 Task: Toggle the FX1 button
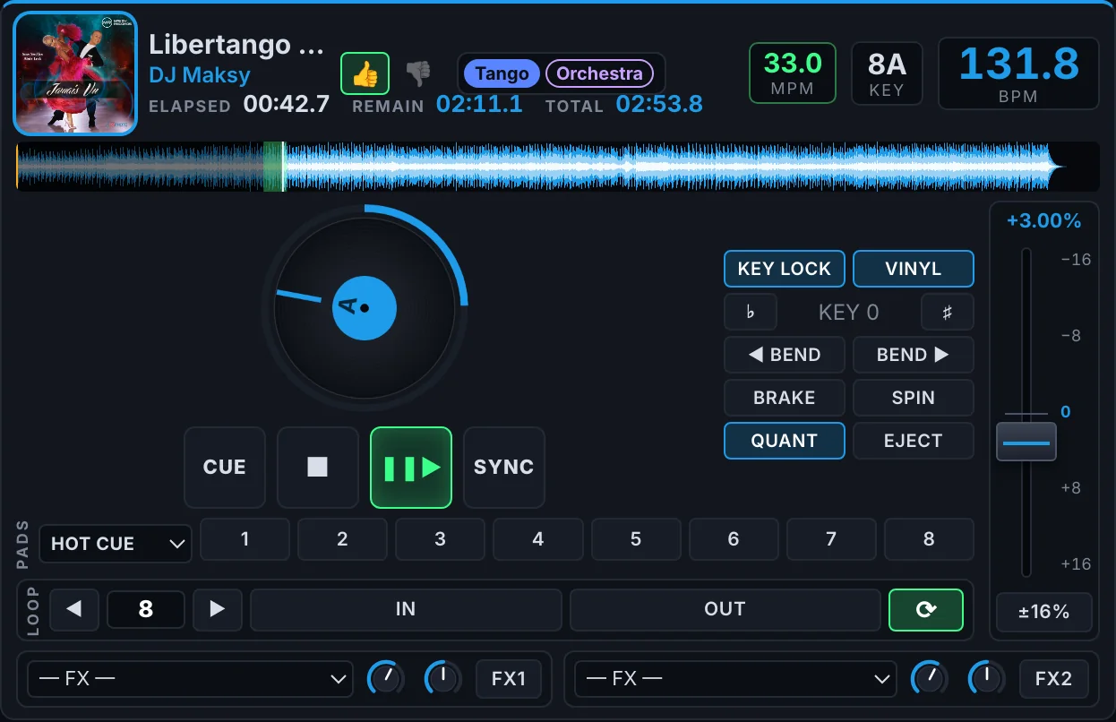pos(509,679)
